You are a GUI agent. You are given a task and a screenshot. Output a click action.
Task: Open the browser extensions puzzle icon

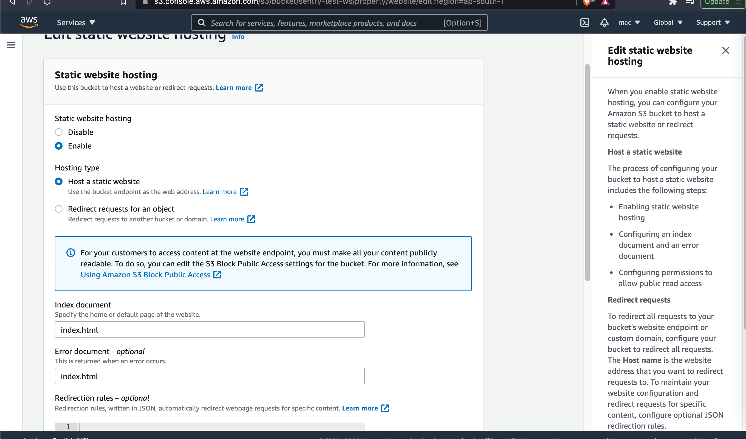(672, 2)
